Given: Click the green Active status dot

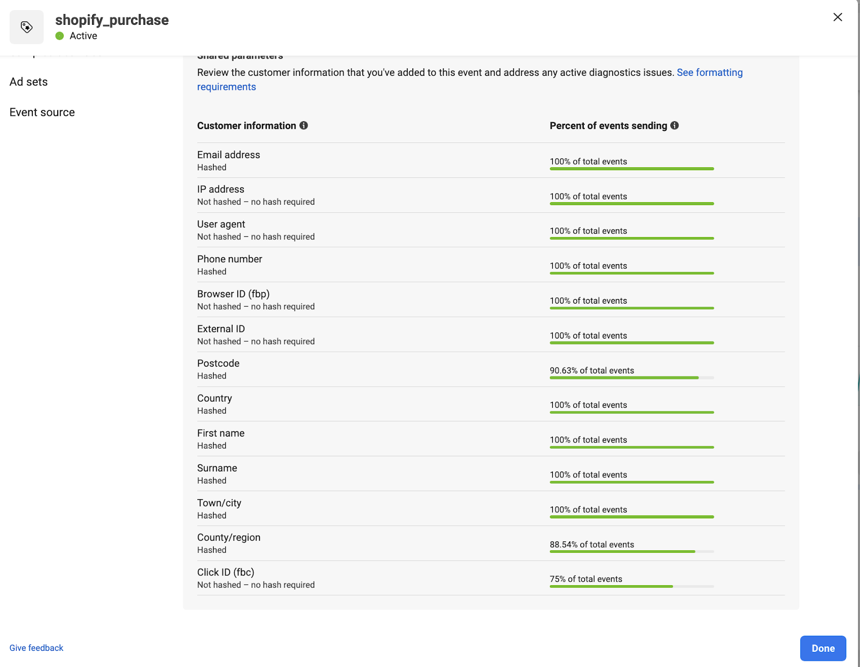Looking at the screenshot, I should click(60, 36).
